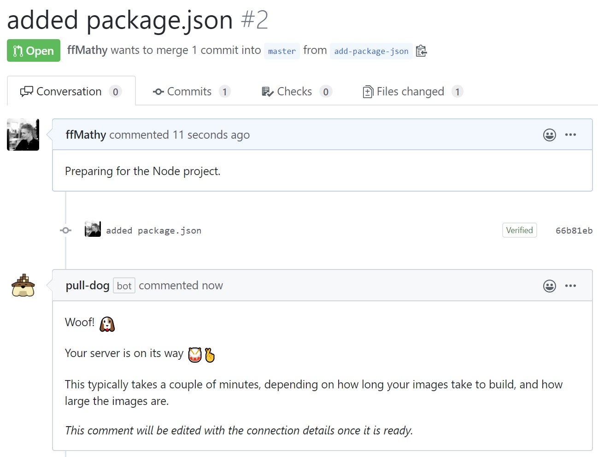Click the Verified signature badge

point(519,230)
